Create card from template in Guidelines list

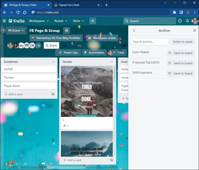pyautogui.click(x=53, y=94)
